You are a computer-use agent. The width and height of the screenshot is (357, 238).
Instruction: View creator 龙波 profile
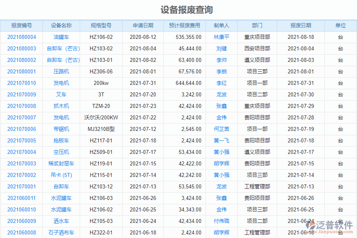222,94
